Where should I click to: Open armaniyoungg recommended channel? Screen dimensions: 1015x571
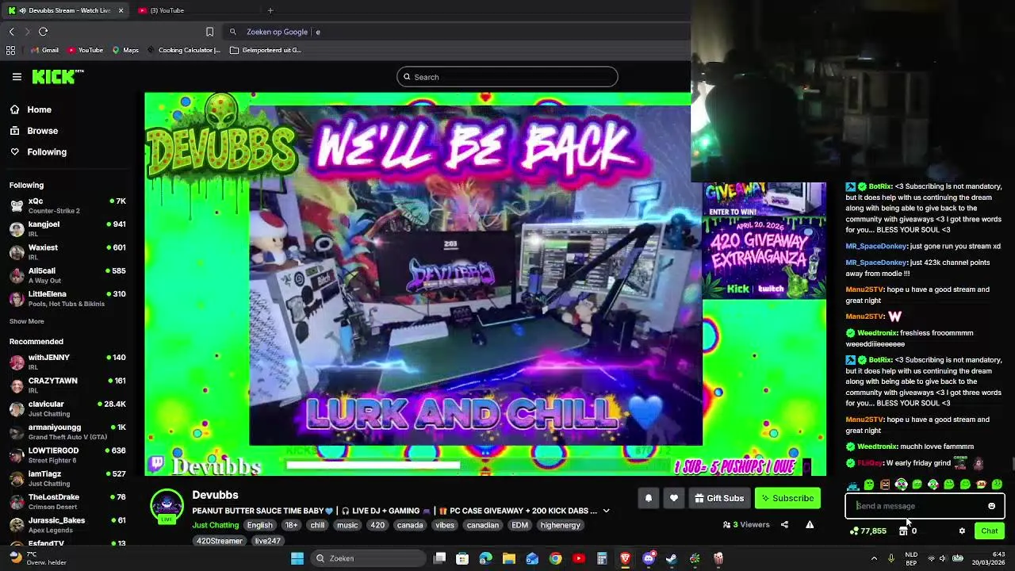[x=67, y=431]
